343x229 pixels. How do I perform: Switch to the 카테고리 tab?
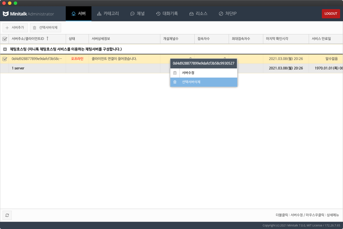point(108,13)
